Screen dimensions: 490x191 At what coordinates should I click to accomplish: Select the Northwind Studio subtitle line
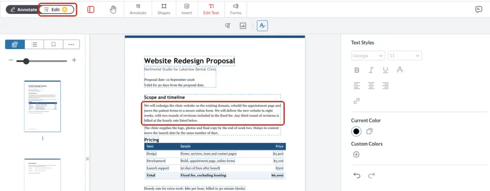[180, 70]
